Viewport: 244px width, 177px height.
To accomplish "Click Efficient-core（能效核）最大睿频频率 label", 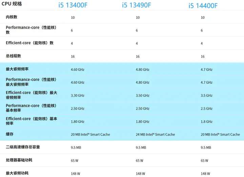I will point(32,95).
